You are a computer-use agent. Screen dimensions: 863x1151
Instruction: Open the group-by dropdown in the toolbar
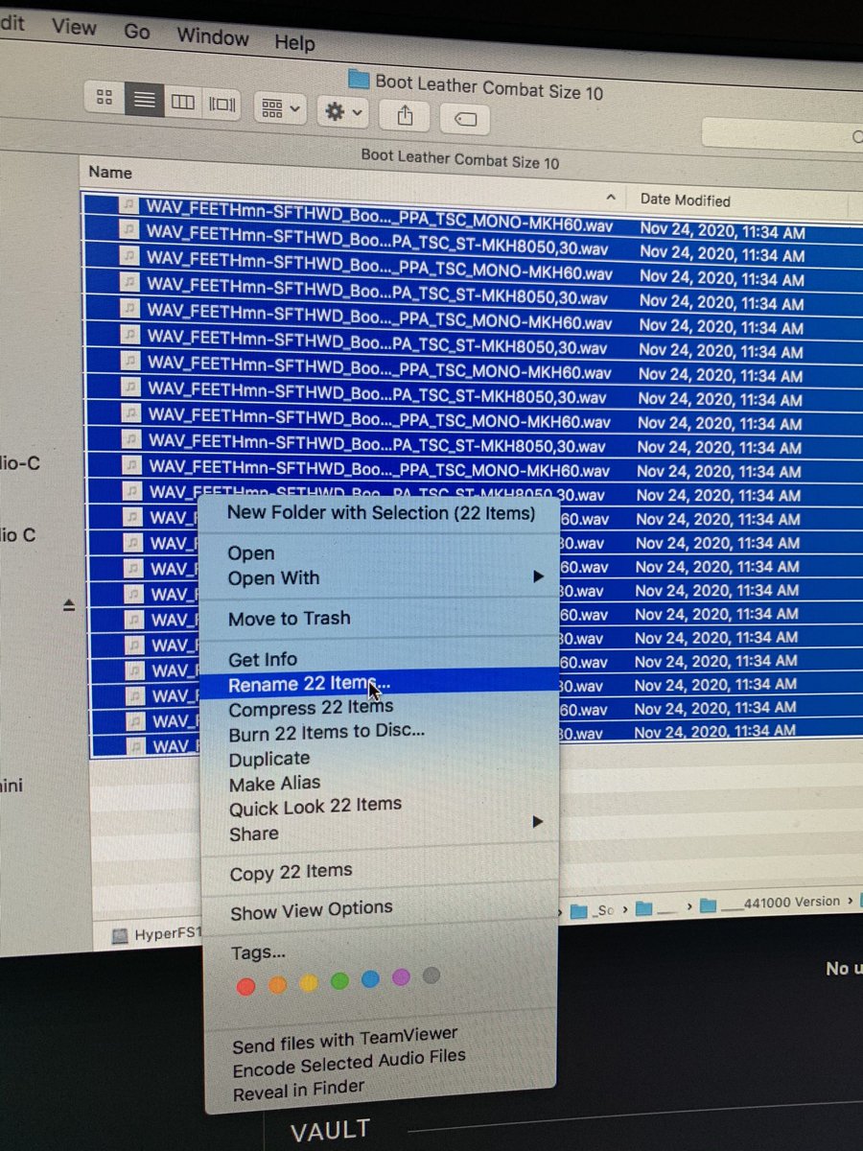click(x=280, y=106)
